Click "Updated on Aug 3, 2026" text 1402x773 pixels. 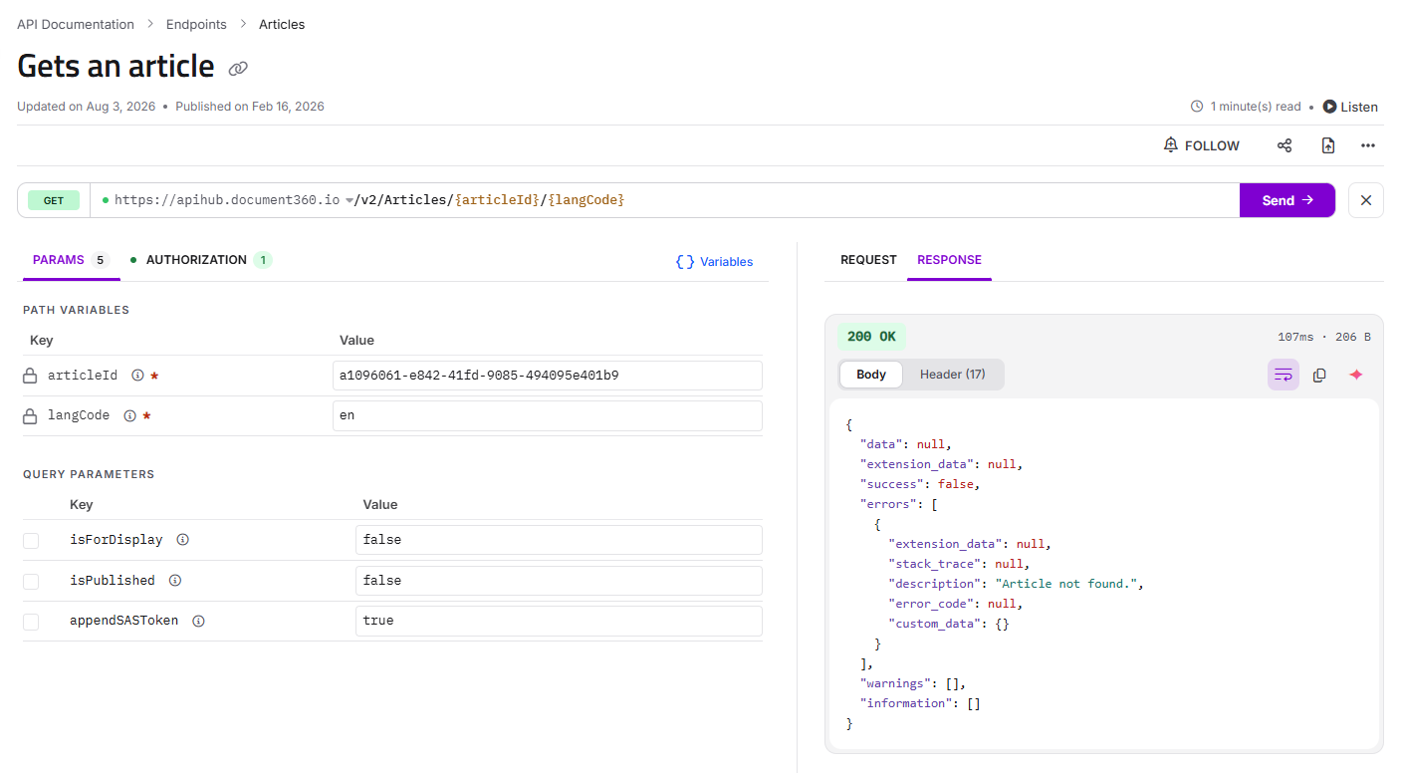click(87, 107)
